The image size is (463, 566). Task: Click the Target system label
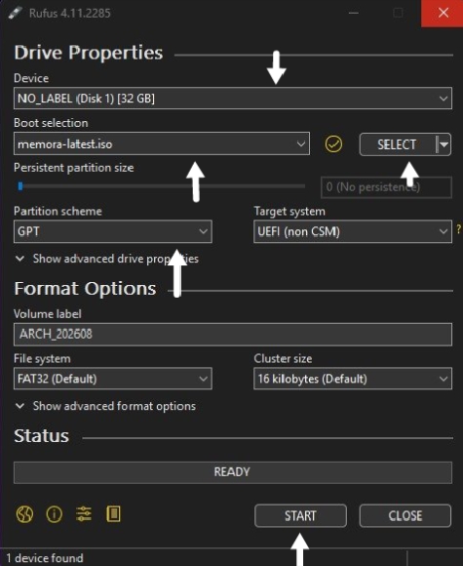pos(289,211)
